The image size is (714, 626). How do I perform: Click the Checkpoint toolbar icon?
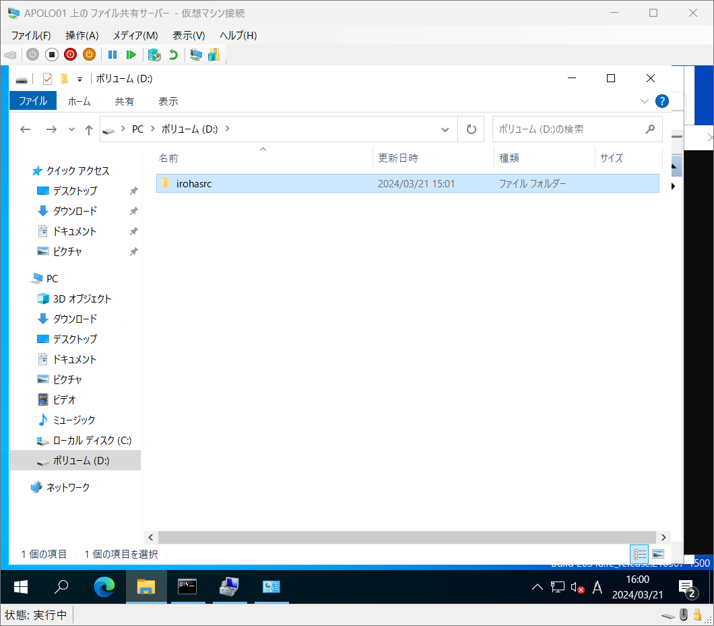[x=154, y=55]
